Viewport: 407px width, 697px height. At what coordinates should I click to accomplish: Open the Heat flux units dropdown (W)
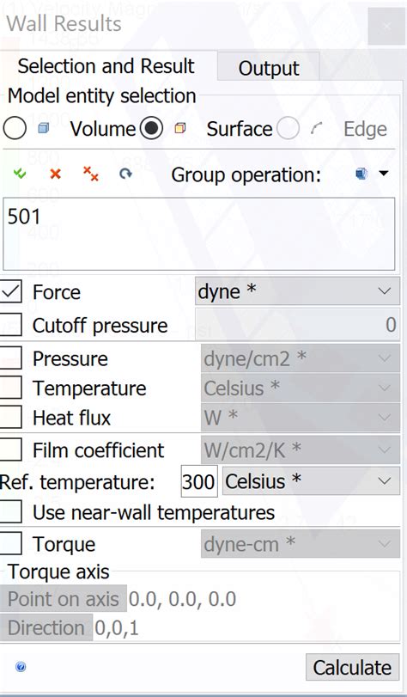click(x=301, y=418)
